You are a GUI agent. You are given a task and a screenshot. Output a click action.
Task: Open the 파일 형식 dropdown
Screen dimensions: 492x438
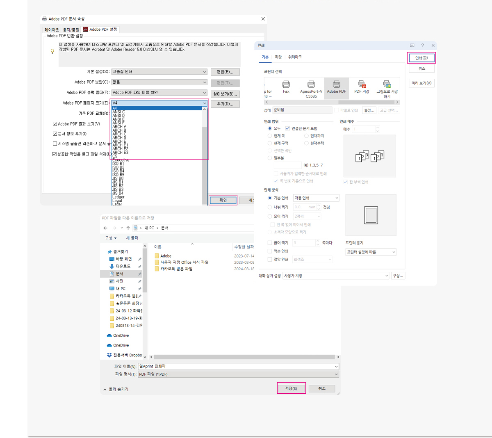238,374
